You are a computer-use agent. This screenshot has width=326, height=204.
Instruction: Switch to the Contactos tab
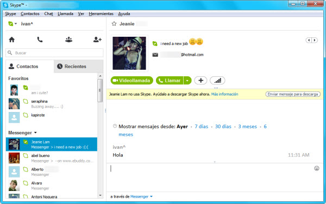[30, 66]
